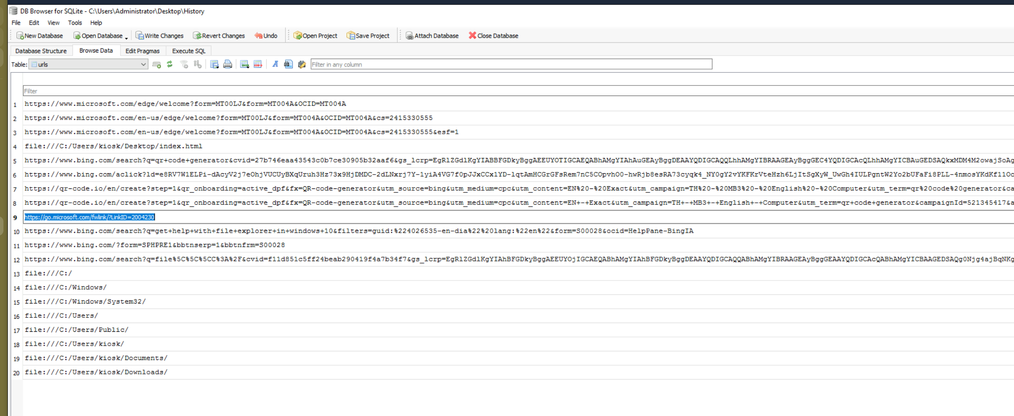
Task: Select the bing.com/aclick URL cell
Action: pyautogui.click(x=518, y=175)
